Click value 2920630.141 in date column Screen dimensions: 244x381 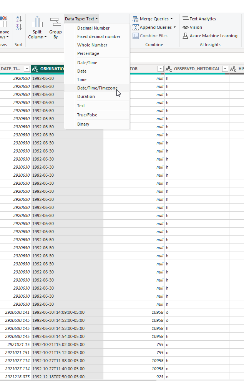[17, 312]
